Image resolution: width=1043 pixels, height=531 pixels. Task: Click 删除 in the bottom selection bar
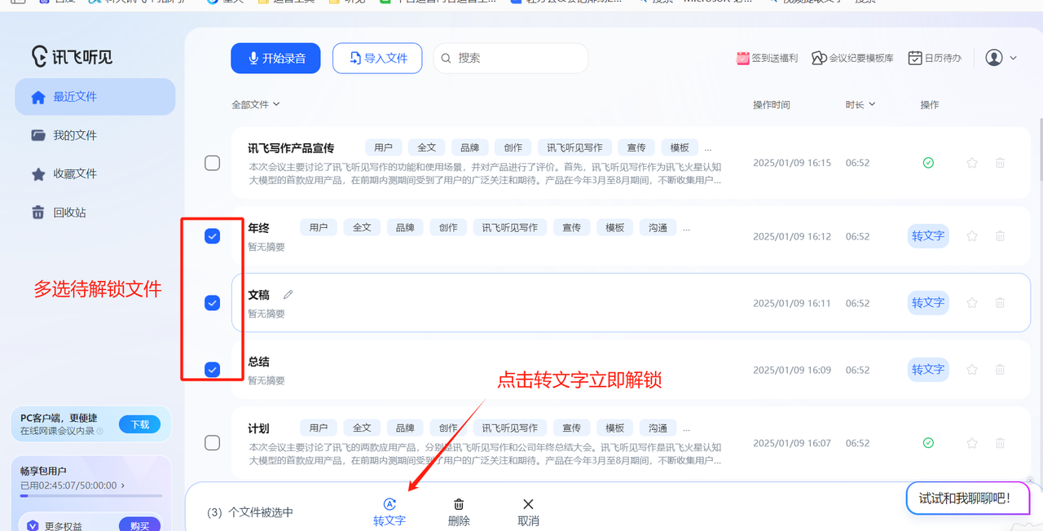pos(459,512)
